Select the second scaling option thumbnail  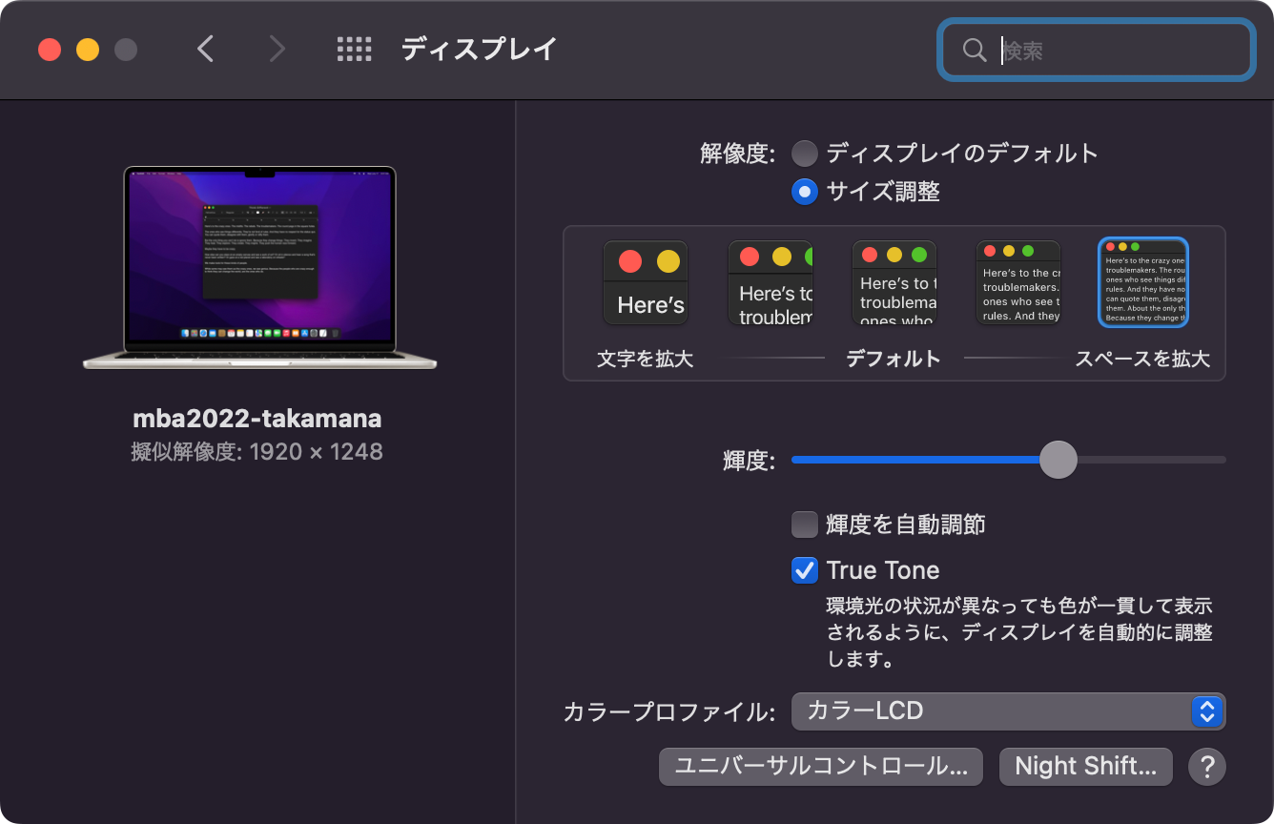pos(770,281)
